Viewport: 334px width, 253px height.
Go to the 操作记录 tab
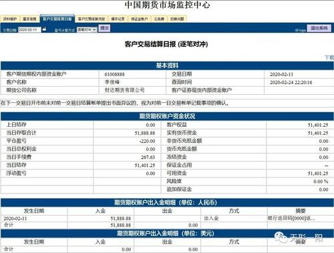pos(118,19)
